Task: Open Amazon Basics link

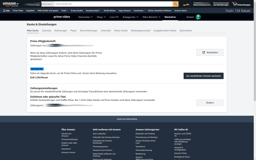Action: [x=181, y=11]
